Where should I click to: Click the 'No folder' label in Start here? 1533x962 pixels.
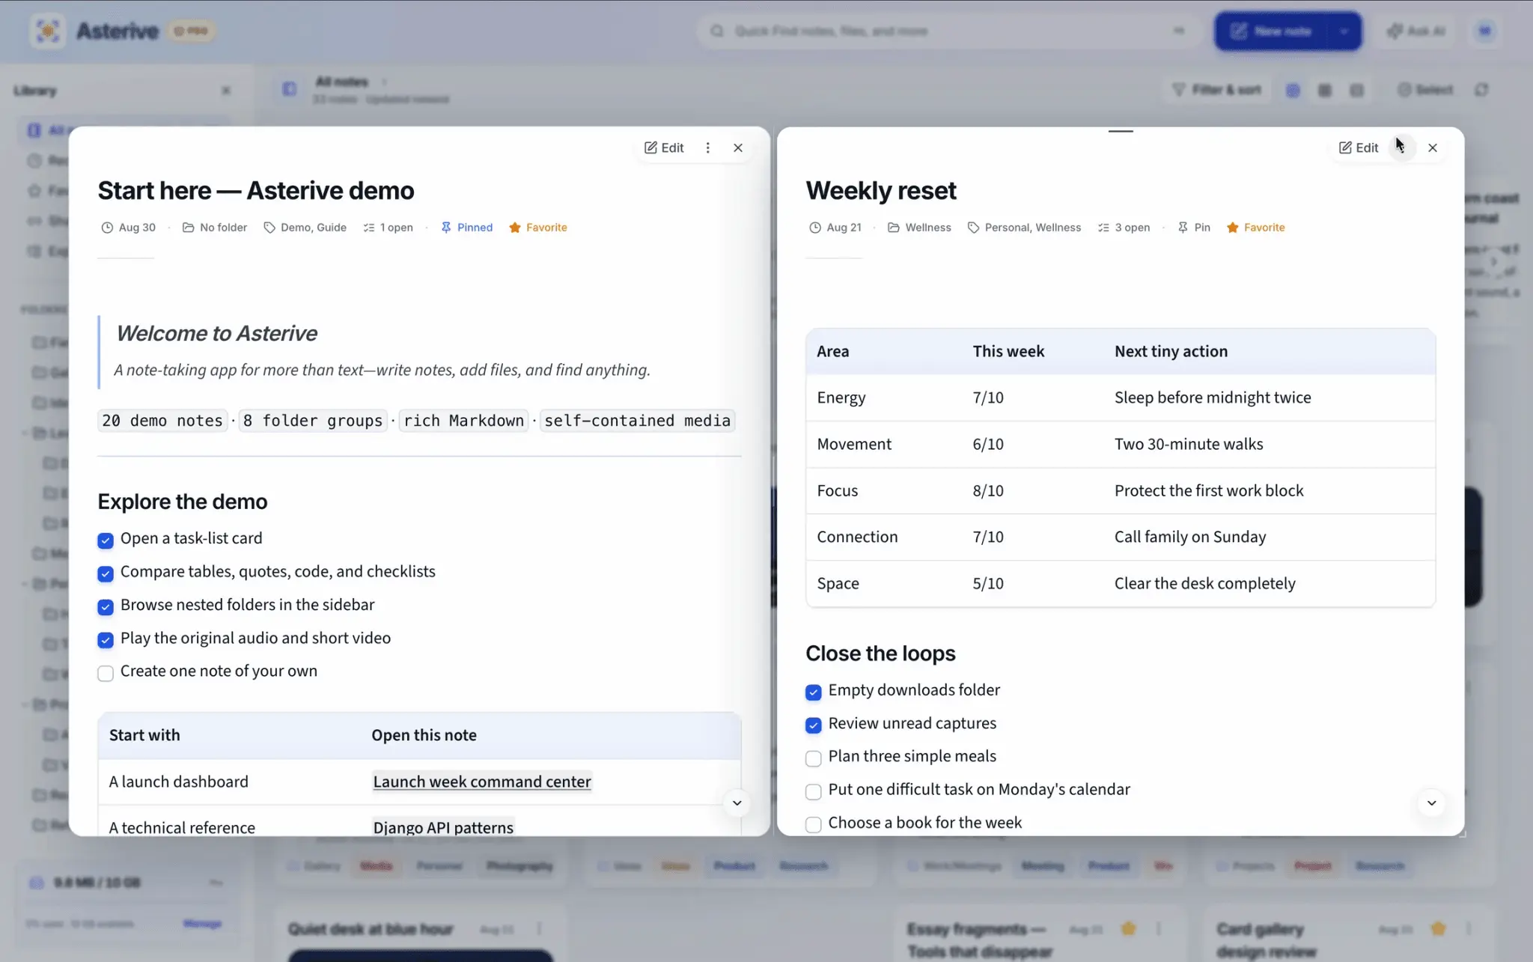pos(215,228)
